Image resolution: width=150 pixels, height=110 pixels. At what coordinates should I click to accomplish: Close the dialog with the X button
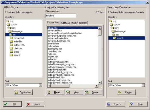[147, 2]
